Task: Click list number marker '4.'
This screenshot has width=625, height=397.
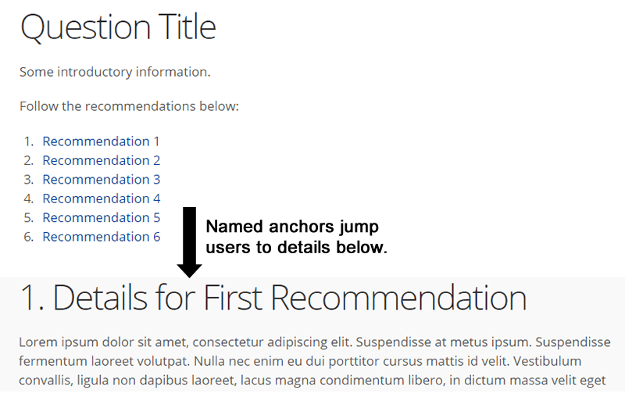Action: [29, 198]
